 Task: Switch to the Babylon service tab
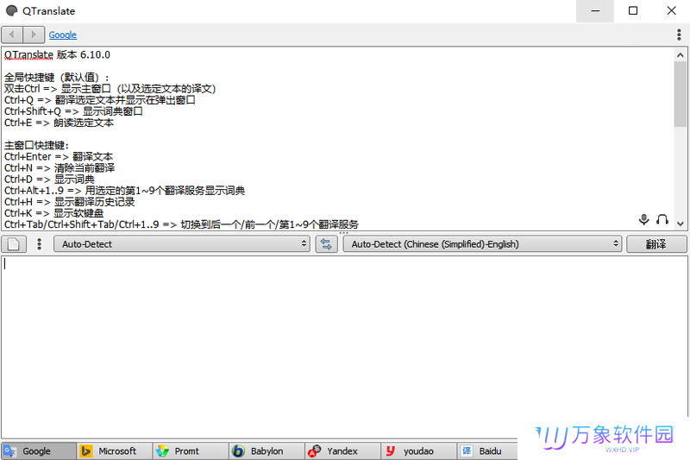(267, 451)
